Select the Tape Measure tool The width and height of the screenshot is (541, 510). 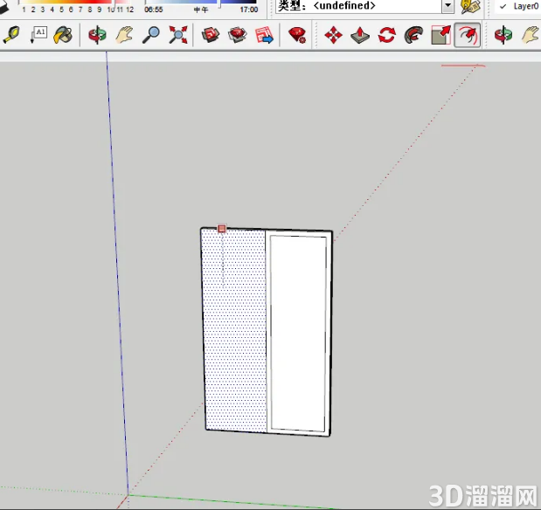[x=11, y=35]
